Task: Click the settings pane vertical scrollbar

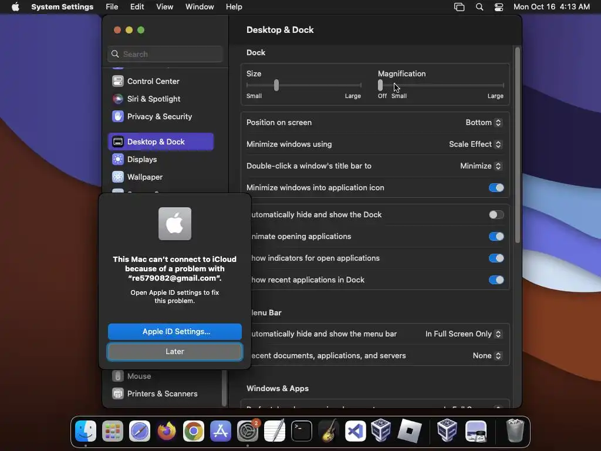Action: [x=518, y=145]
